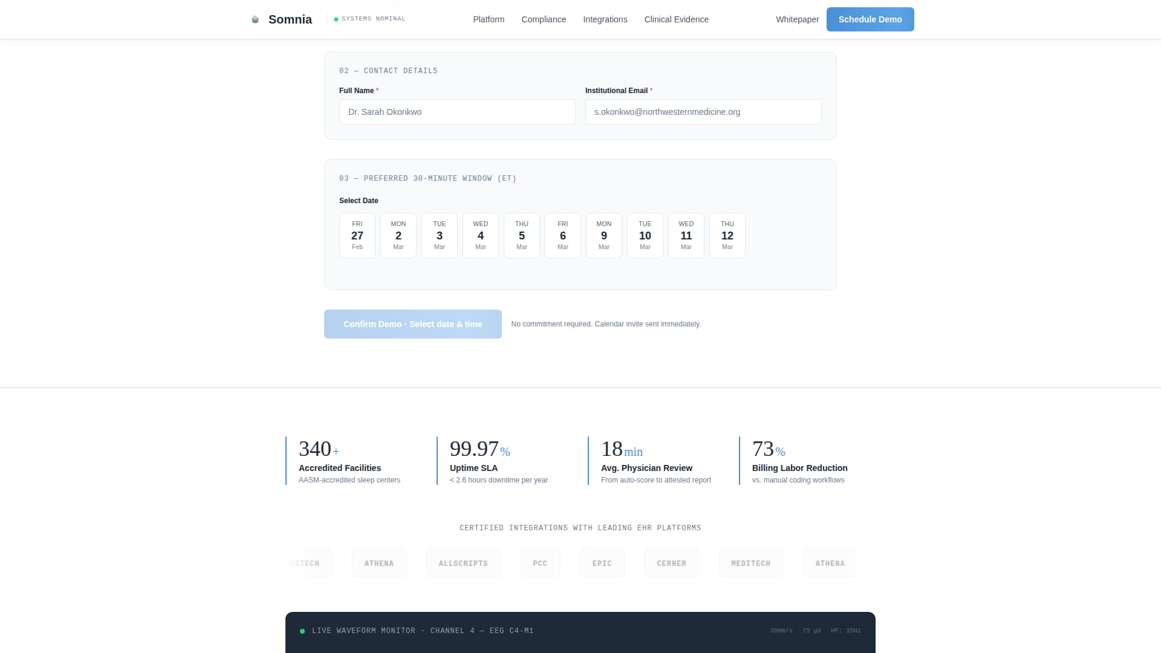The image size is (1161, 653).
Task: Click 'AASM-accredited sleep centers' caption
Action: tap(350, 480)
